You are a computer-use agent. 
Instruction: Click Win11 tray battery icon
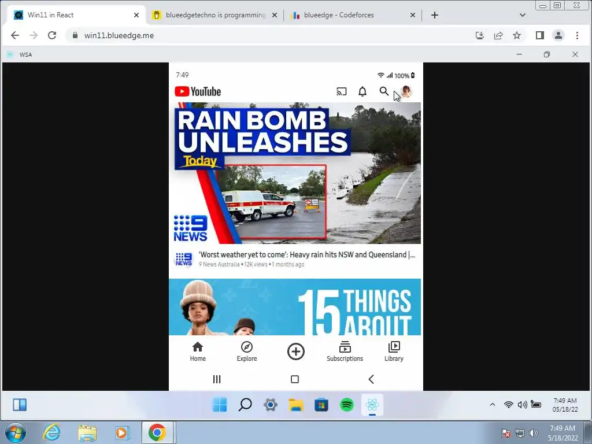(x=536, y=404)
